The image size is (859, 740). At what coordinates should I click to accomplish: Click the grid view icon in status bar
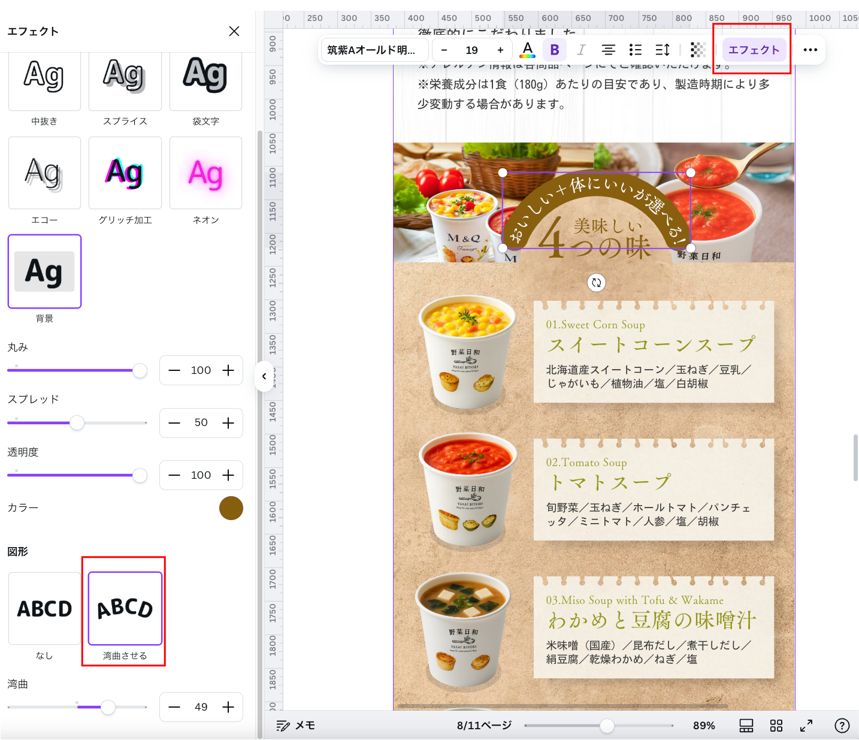776,725
